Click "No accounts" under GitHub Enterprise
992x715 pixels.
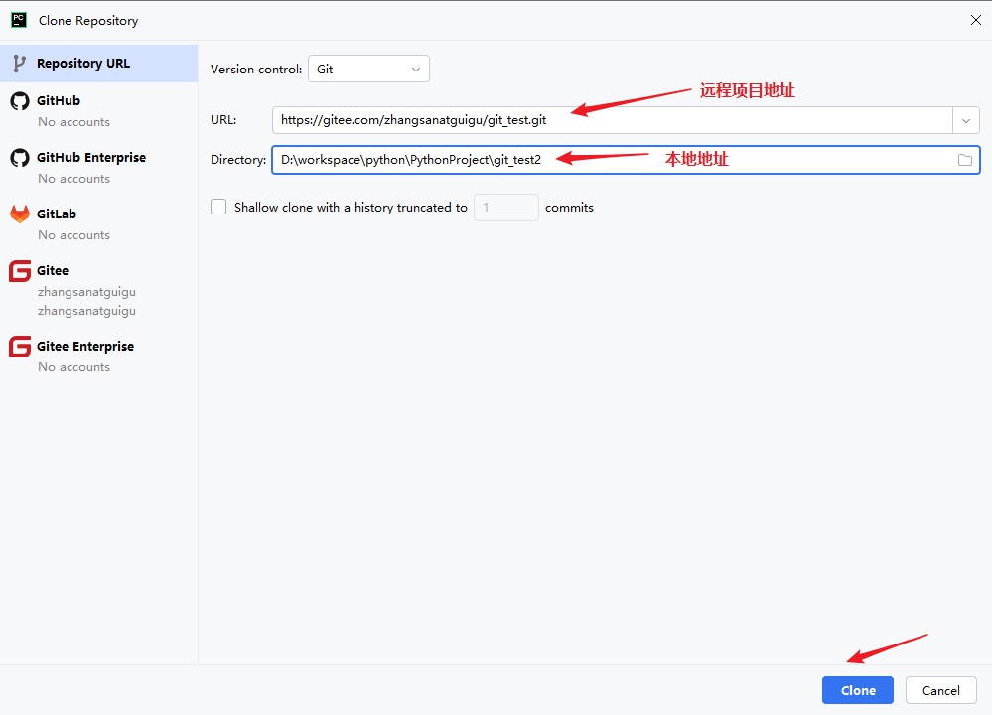[74, 179]
